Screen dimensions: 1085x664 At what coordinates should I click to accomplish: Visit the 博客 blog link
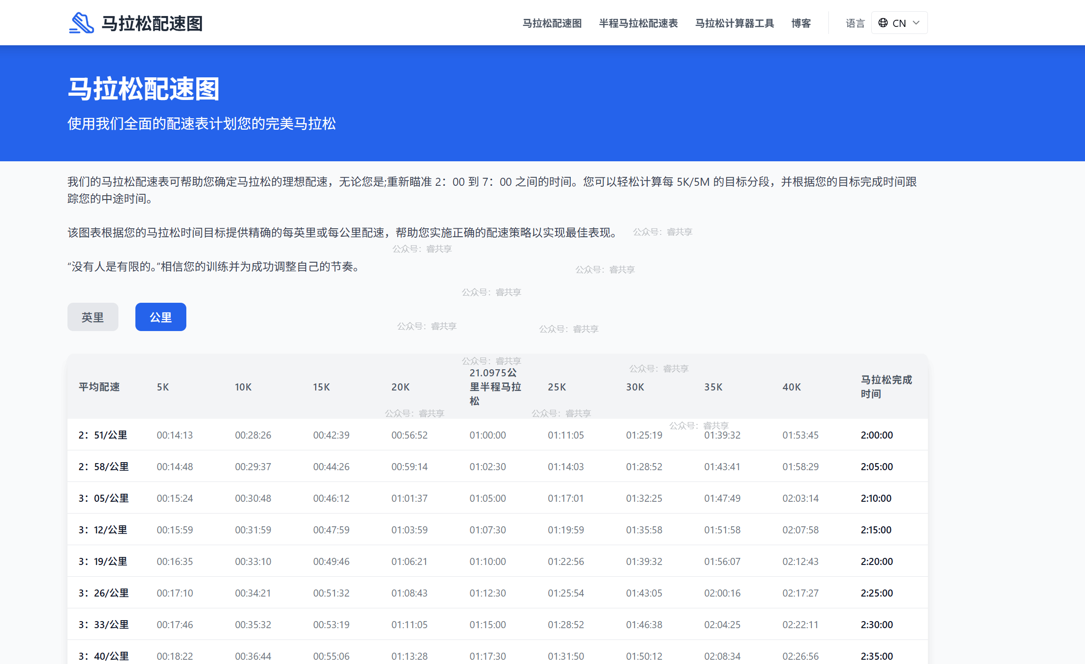click(x=801, y=23)
